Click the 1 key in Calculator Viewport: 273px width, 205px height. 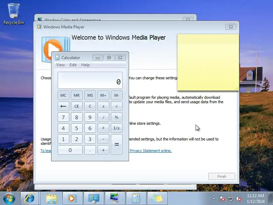point(63,139)
